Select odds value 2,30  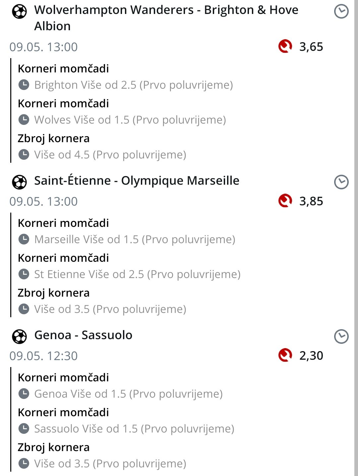311,356
